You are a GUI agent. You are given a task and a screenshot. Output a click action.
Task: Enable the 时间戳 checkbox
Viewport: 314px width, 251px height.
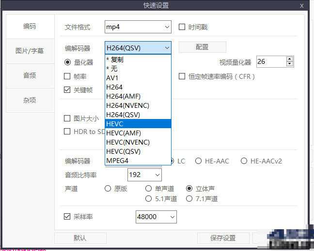(182, 27)
